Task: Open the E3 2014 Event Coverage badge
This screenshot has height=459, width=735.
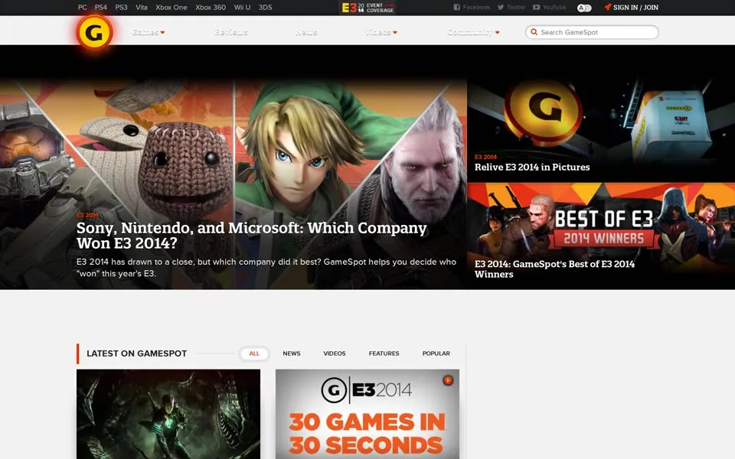Action: point(367,8)
